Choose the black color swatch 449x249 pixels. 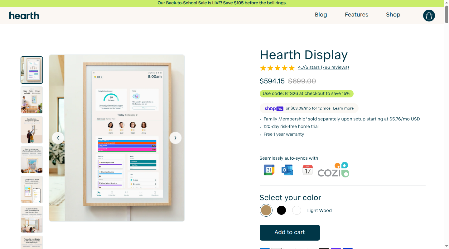281,210
